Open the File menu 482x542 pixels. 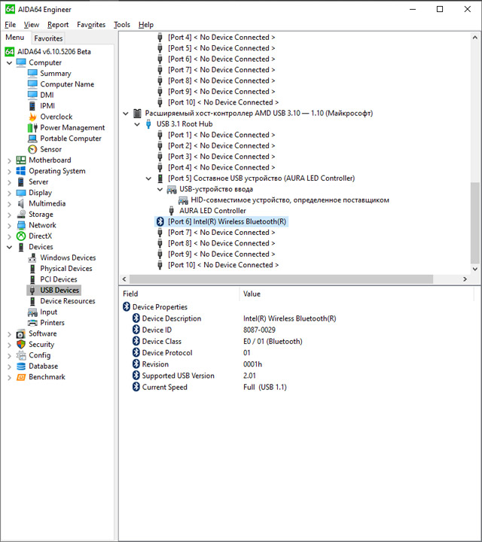click(11, 25)
